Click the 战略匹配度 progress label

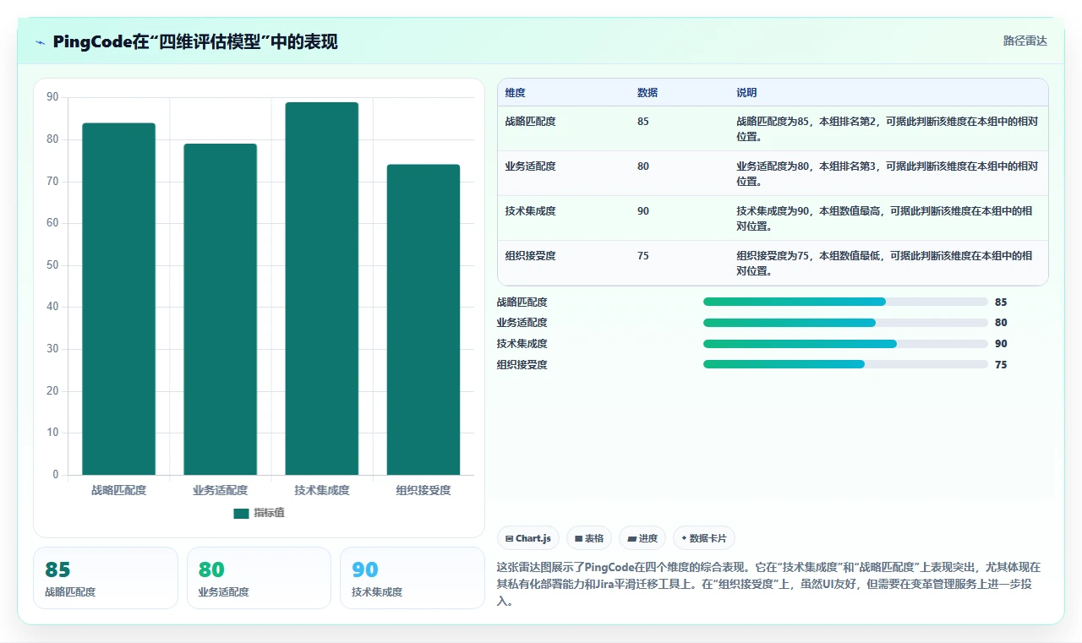(x=522, y=302)
